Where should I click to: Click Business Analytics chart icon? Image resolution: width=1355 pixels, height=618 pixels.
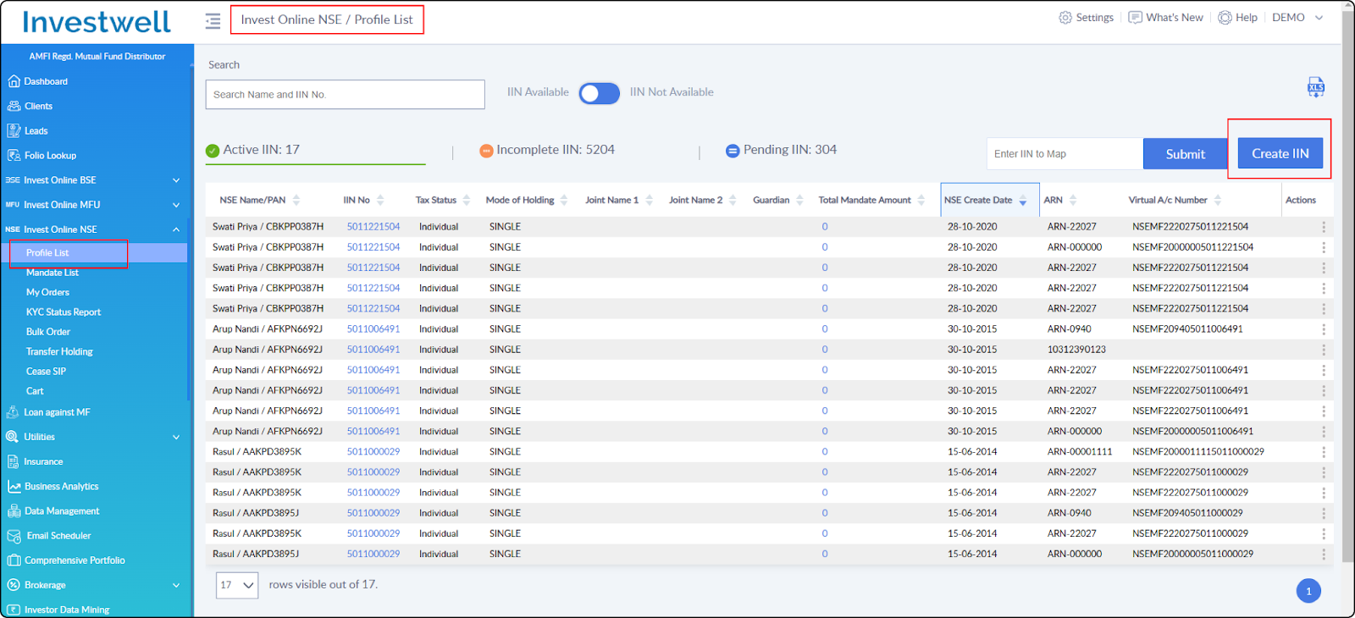(x=14, y=486)
